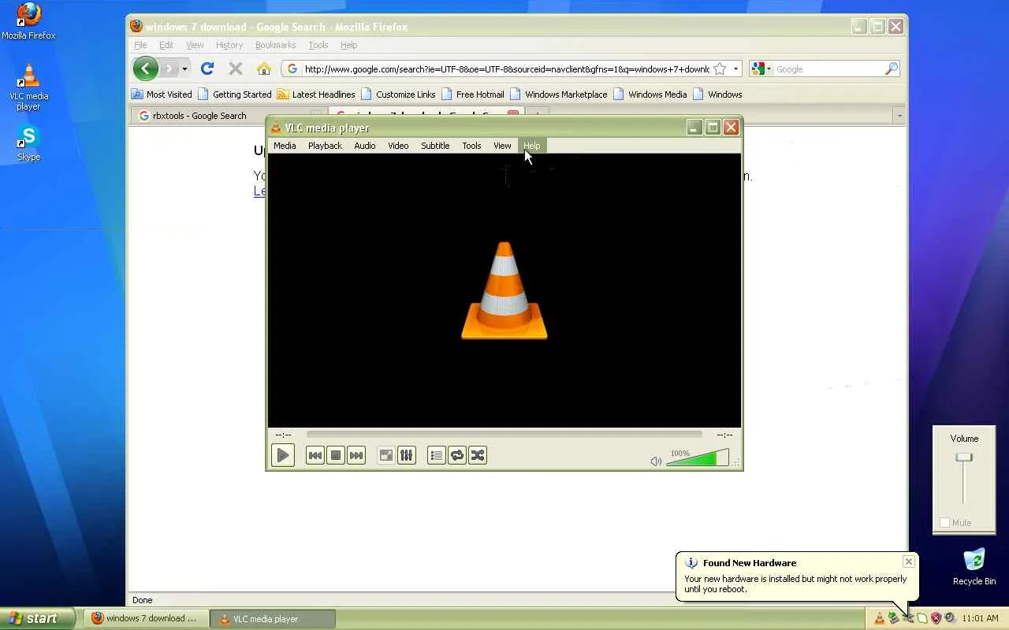Screen dimensions: 1009x630
Task: Click VLC's previous media button
Action: pyautogui.click(x=315, y=455)
